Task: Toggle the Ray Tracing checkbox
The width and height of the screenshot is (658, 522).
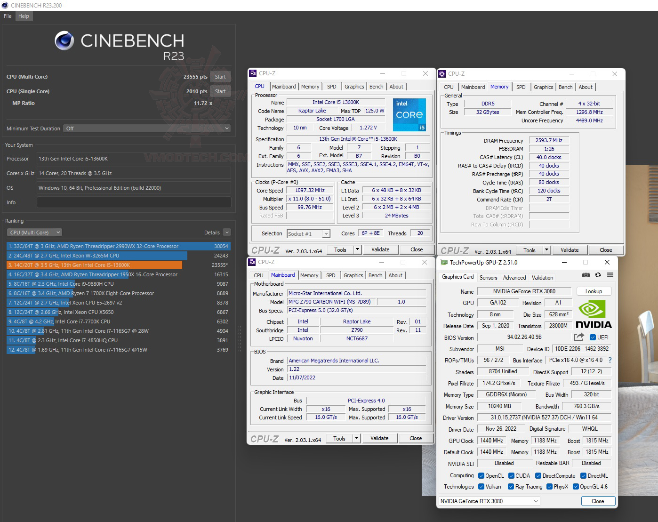Action: click(511, 487)
